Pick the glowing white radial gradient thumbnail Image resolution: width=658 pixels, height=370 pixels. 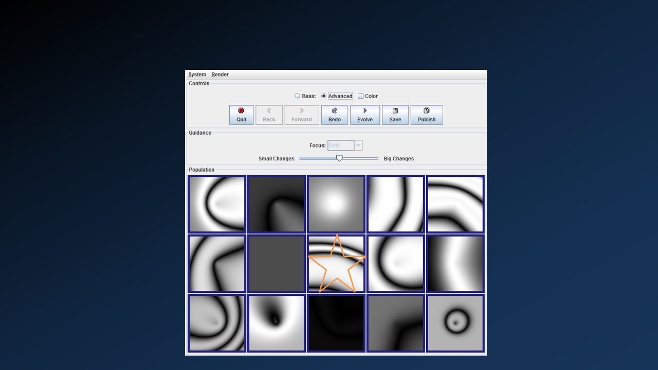336,204
